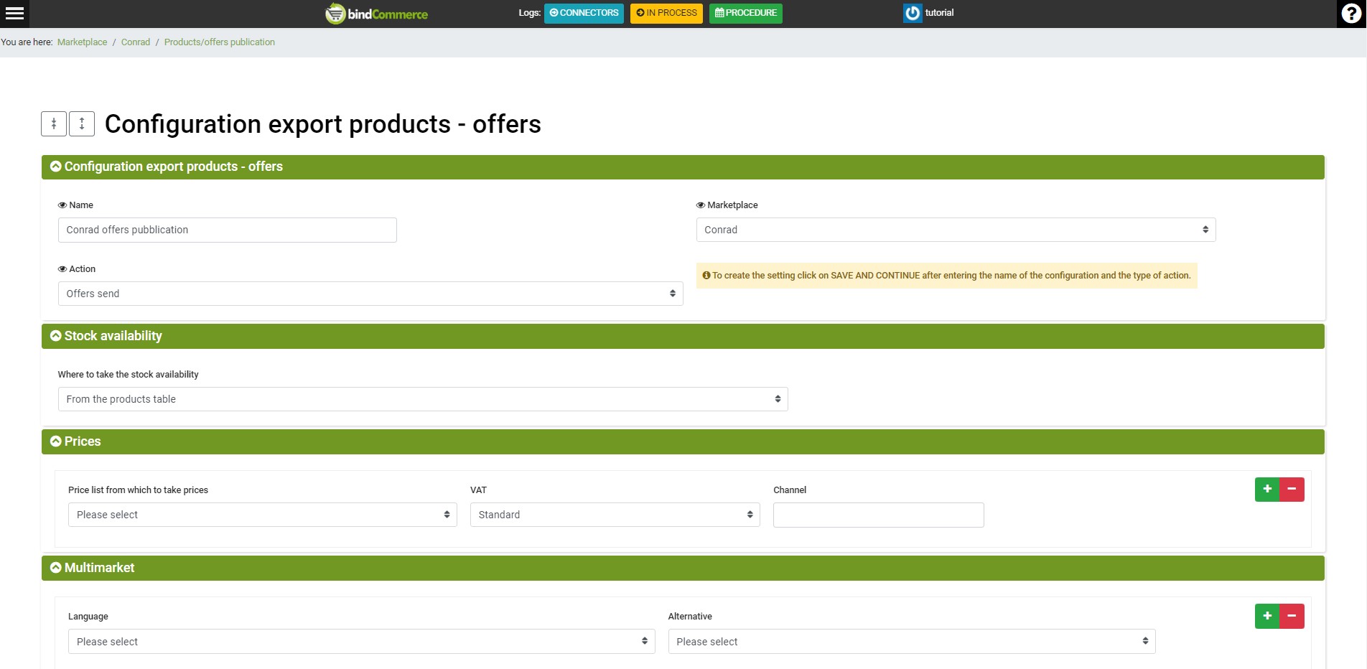
Task: Click the collapse all sections icon
Action: (x=54, y=123)
